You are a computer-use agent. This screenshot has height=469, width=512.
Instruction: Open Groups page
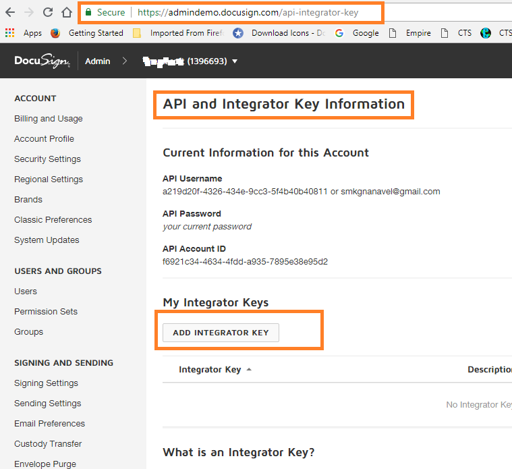point(29,332)
